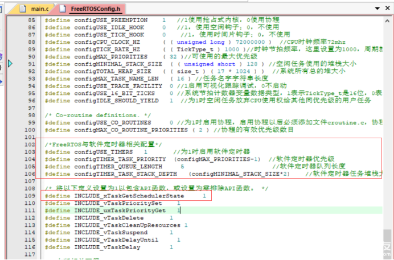Place cursor on configTIMER_QUEUE_LENGTH value 5
Screen dimensions: 394x260
182,166
